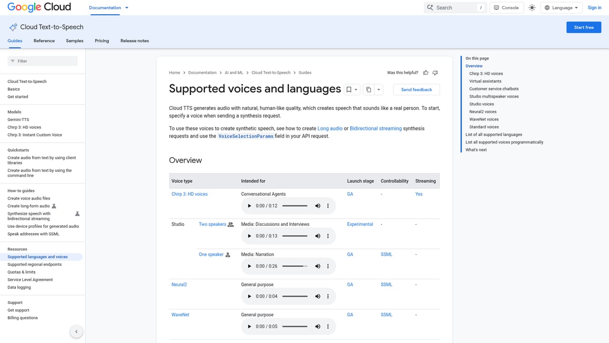
Task: Expand the bookmark dropdown arrow
Action: pyautogui.click(x=356, y=90)
